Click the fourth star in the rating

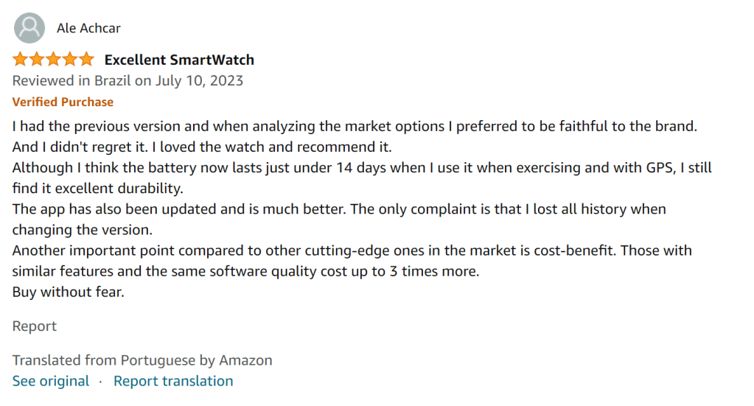pos(70,60)
